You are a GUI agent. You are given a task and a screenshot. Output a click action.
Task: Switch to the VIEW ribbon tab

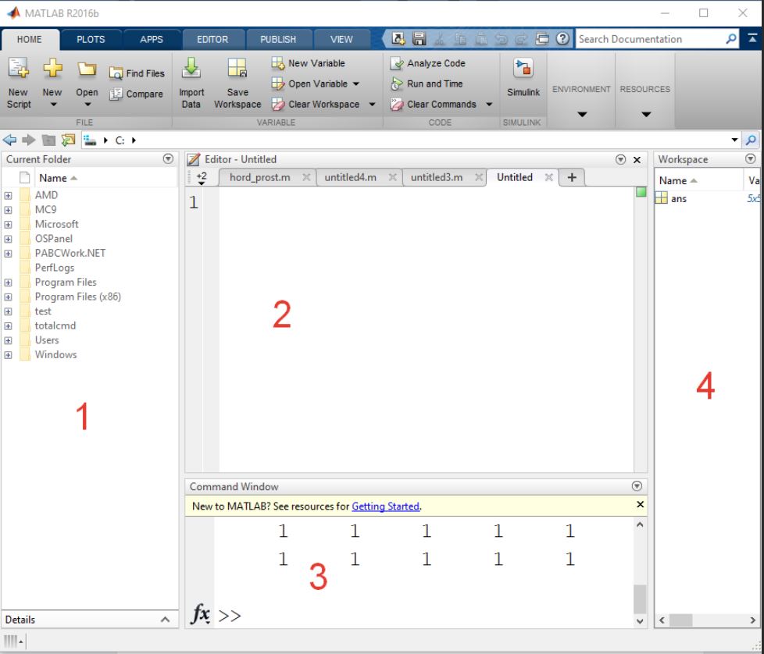[x=341, y=40]
